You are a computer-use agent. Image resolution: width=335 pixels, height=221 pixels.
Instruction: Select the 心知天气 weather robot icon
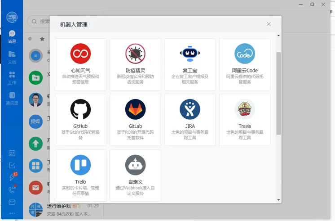pyautogui.click(x=80, y=54)
